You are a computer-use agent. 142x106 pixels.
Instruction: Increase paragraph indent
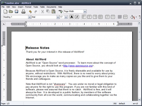[x=125, y=17]
